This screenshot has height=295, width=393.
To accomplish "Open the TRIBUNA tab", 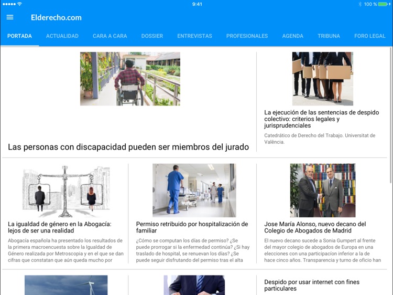I will pos(329,36).
